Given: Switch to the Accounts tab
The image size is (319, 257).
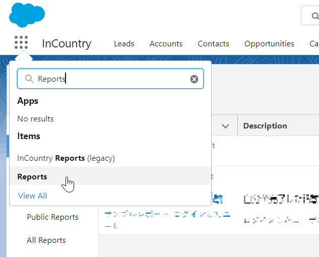Looking at the screenshot, I should 166,44.
